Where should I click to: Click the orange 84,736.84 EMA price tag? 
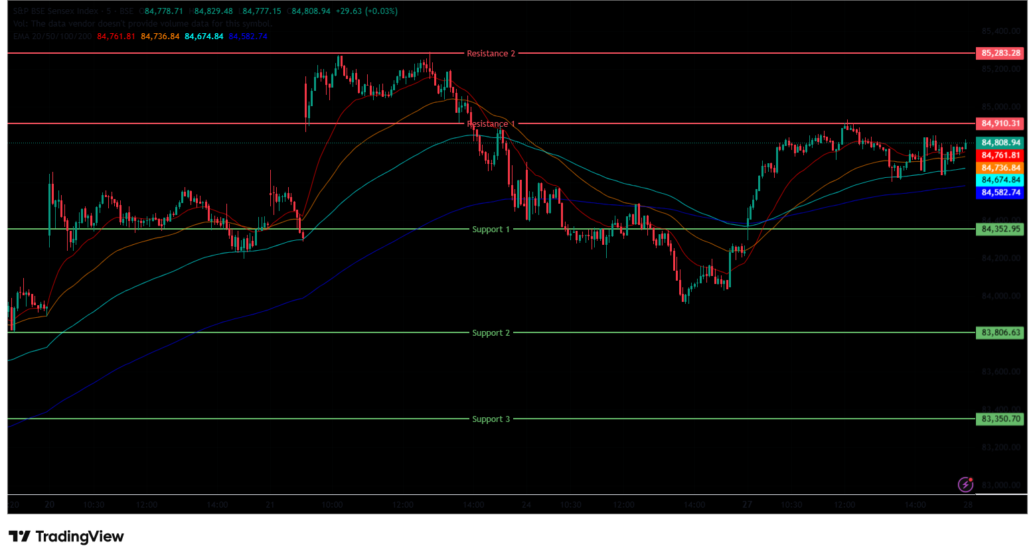[x=1000, y=168]
